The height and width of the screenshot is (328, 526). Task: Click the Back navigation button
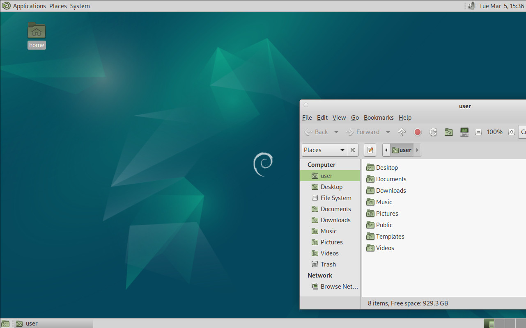(317, 132)
